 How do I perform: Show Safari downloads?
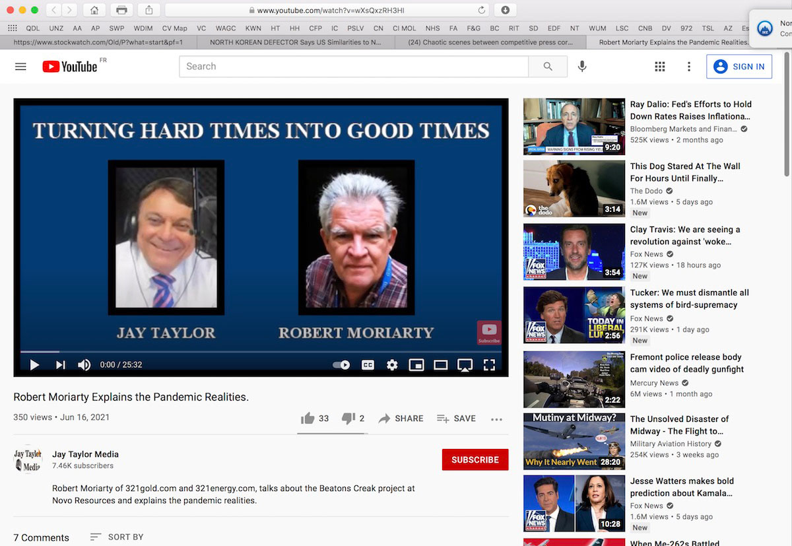pyautogui.click(x=505, y=10)
